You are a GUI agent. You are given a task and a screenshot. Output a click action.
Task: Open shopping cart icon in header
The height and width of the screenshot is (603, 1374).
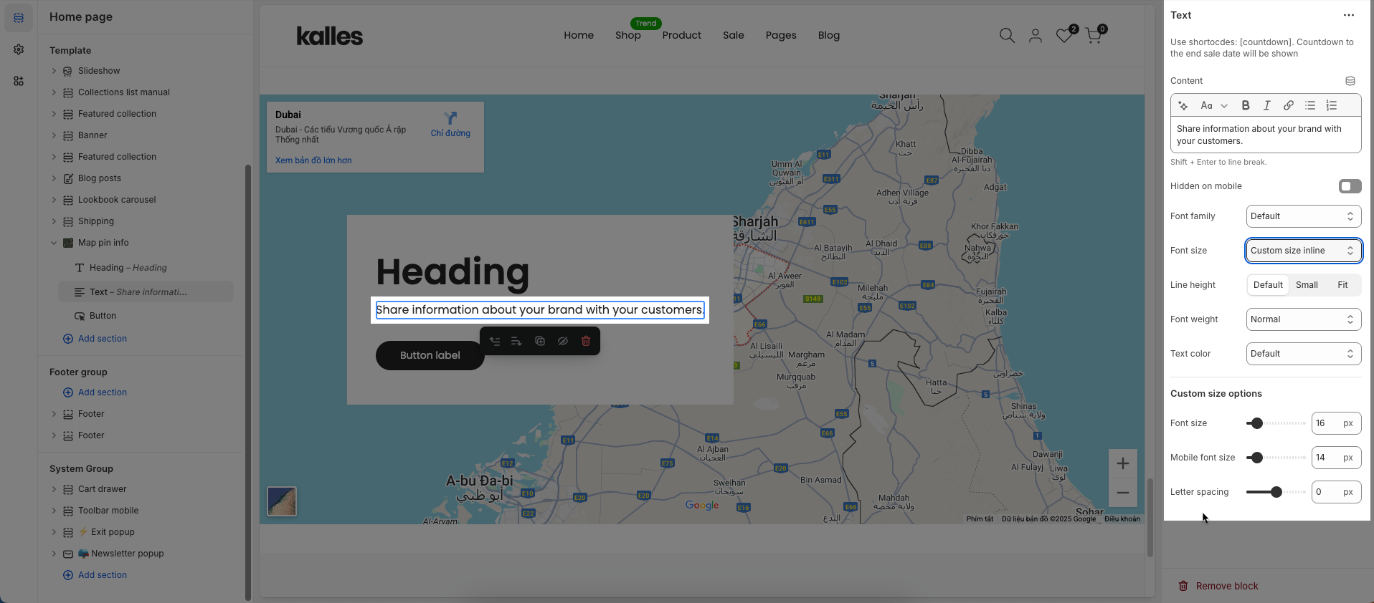1094,34
